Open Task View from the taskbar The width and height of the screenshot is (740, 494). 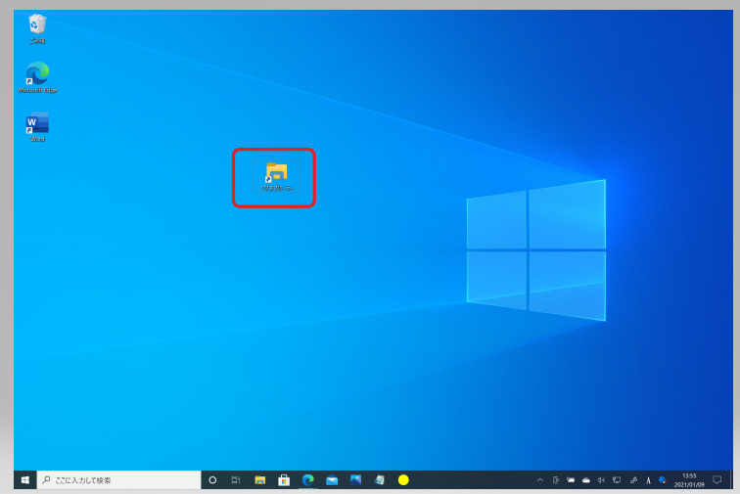[236, 480]
